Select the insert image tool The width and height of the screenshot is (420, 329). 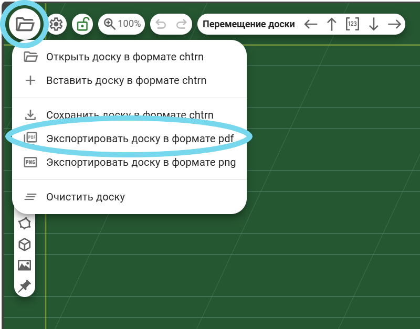click(x=25, y=265)
